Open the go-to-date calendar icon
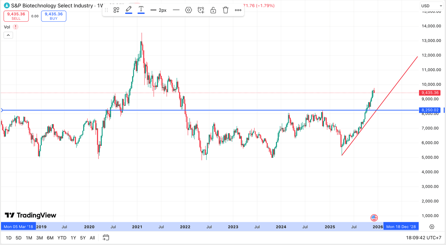The height and width of the screenshot is (245, 446). 106,238
